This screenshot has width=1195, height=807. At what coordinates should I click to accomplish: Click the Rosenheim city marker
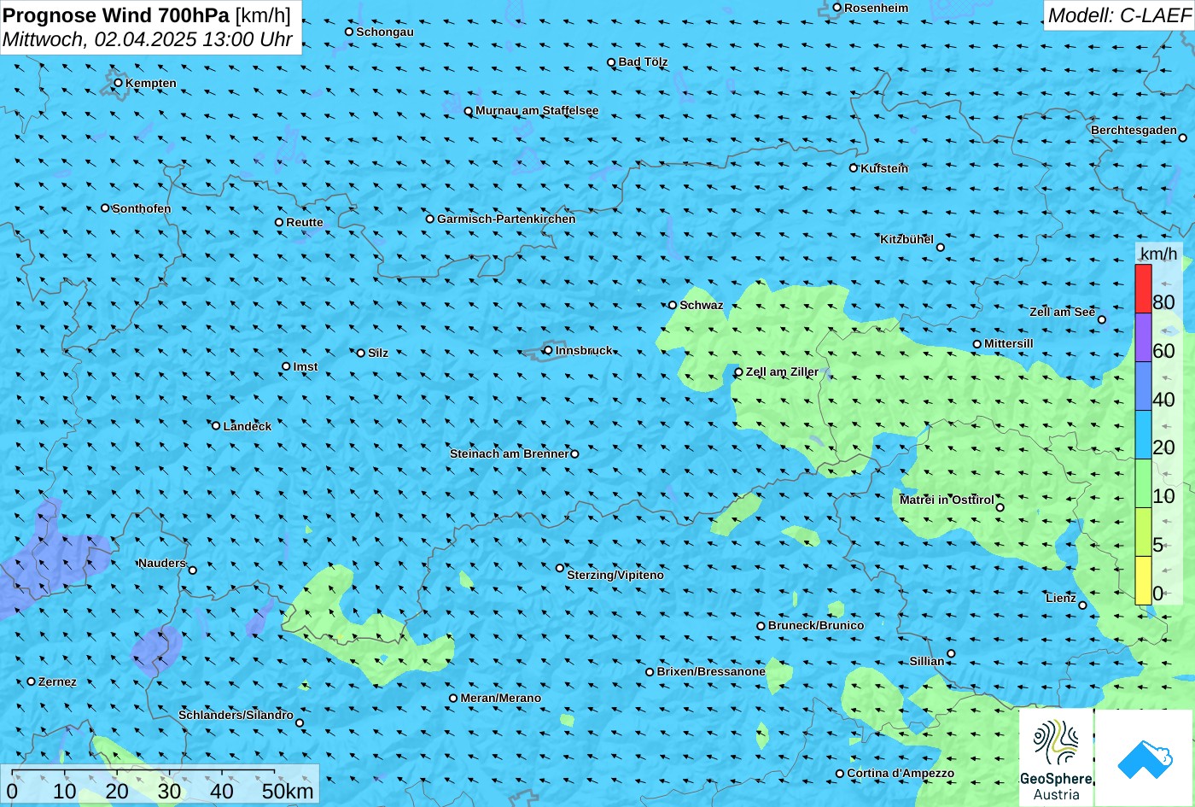pyautogui.click(x=836, y=8)
